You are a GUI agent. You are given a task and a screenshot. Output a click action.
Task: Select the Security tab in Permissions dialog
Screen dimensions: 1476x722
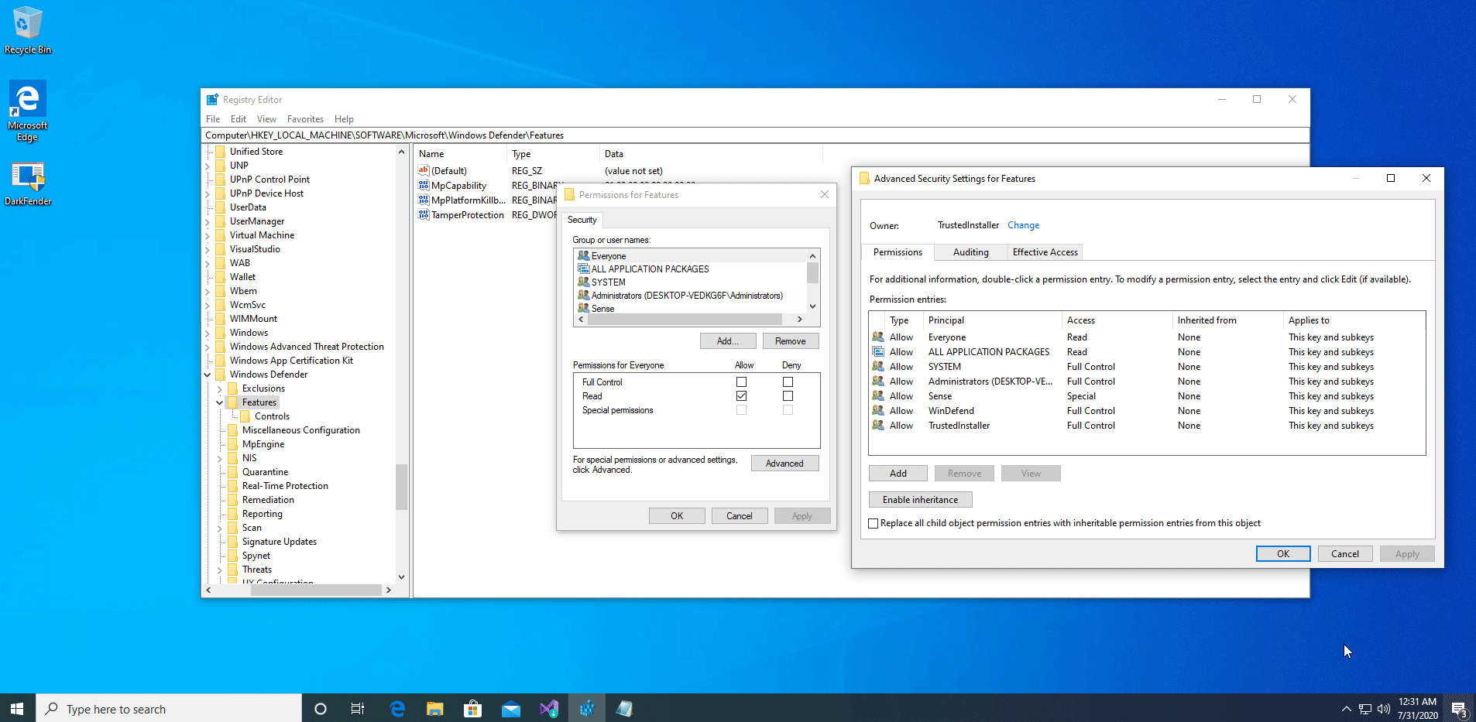pyautogui.click(x=582, y=220)
